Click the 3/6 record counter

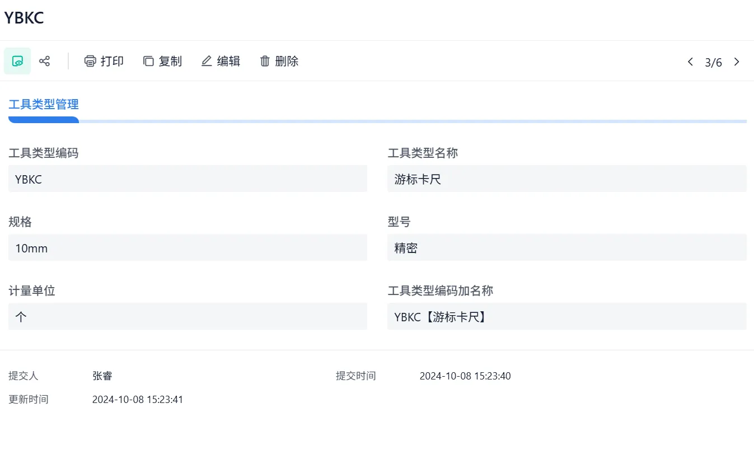(x=713, y=62)
